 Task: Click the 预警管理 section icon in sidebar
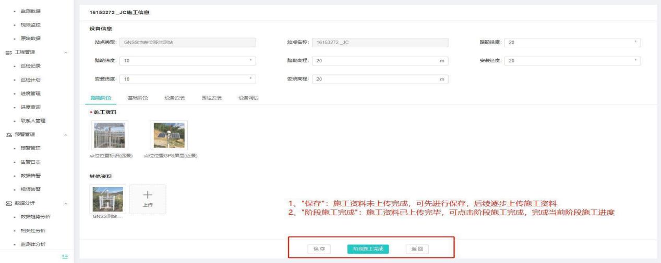pos(8,135)
